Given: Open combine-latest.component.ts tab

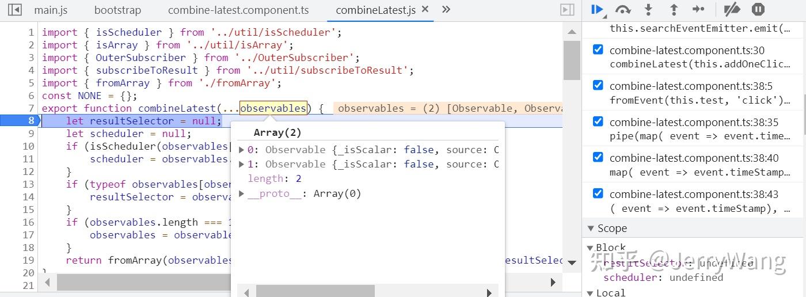Looking at the screenshot, I should (x=238, y=10).
